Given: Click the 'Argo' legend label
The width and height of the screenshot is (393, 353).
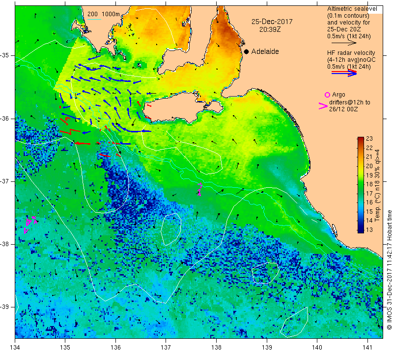Looking at the screenshot, I should coord(338,95).
